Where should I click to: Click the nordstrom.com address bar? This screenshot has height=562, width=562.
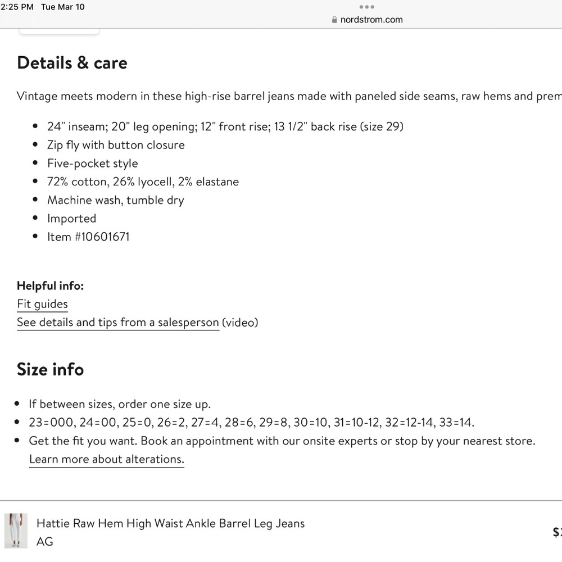coord(371,20)
